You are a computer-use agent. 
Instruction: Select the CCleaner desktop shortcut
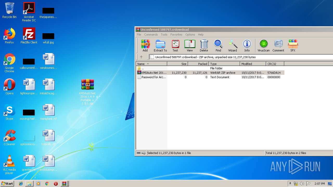tap(9, 138)
